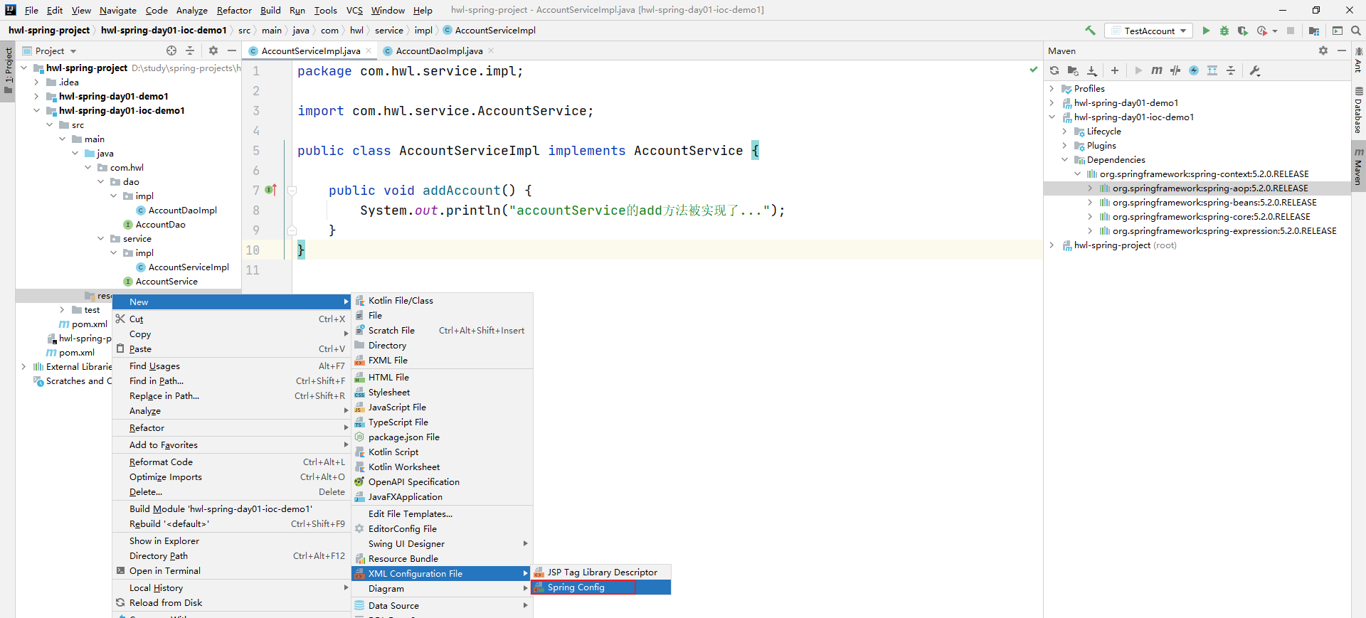
Task: Select AccountService interface in tree
Action: click(166, 282)
